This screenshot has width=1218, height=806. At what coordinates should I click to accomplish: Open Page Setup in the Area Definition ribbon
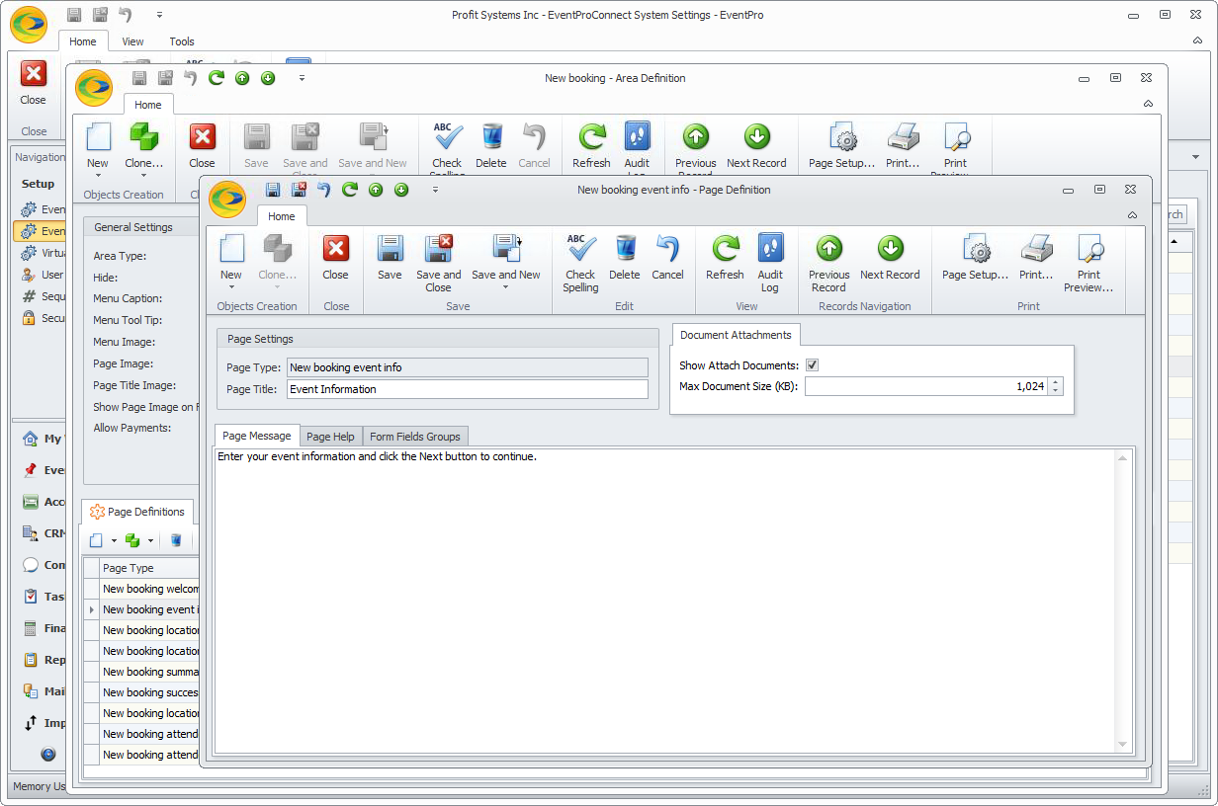pyautogui.click(x=842, y=146)
